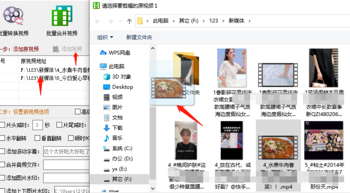The width and height of the screenshot is (350, 193).
Task: Click the 合并音频文件 path field
Action: [x=66, y=165]
